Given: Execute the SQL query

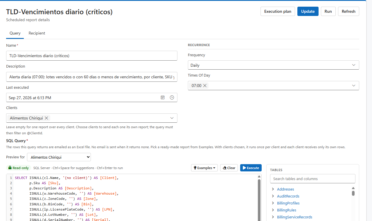Looking at the screenshot, I should pyautogui.click(x=251, y=168).
